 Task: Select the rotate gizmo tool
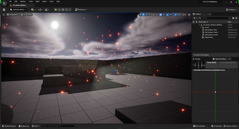click(x=147, y=15)
